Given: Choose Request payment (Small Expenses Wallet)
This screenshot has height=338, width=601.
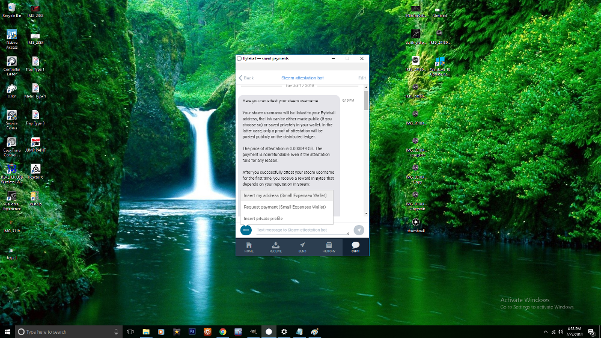Looking at the screenshot, I should [x=287, y=207].
